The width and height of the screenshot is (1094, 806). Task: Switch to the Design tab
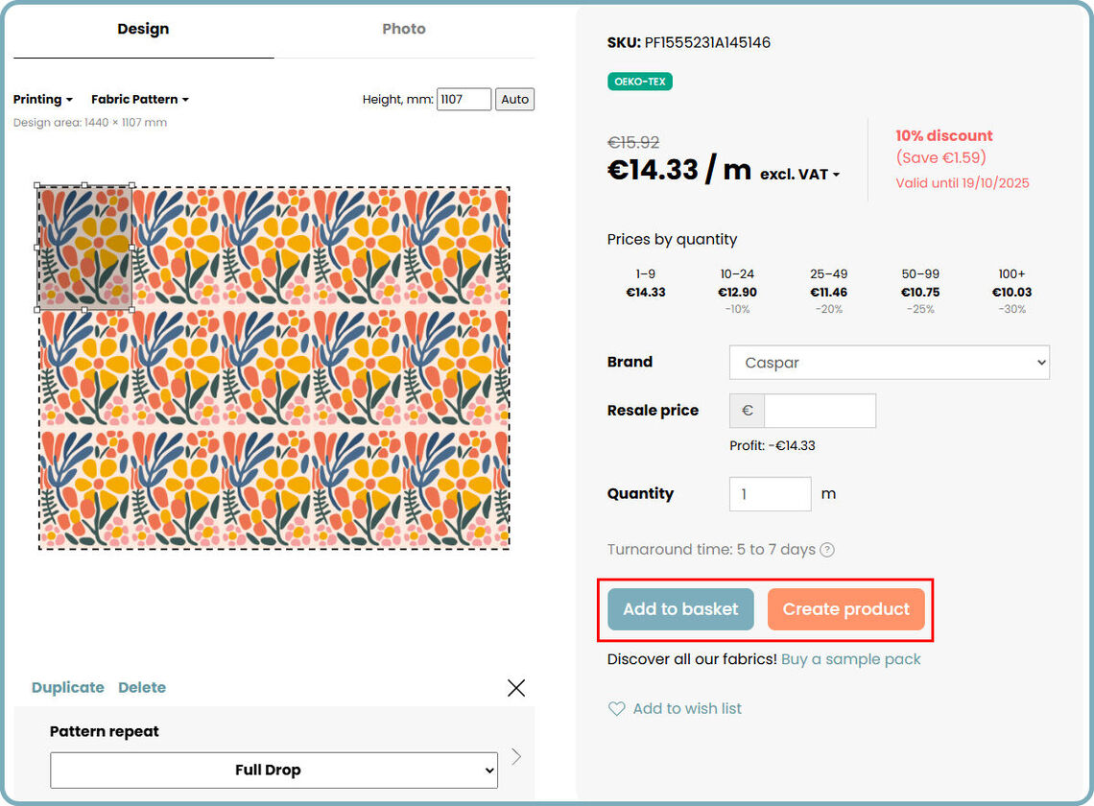point(143,29)
